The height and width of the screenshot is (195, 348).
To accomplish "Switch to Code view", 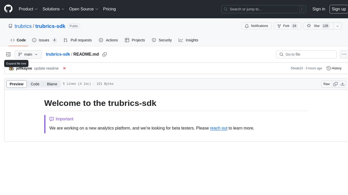I will pos(35,84).
